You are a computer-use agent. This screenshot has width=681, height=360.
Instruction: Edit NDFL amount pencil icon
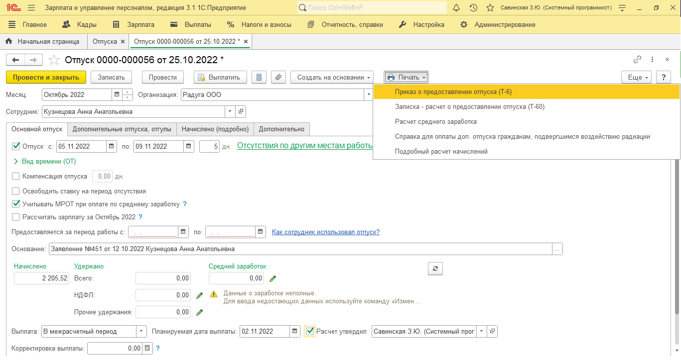point(200,295)
